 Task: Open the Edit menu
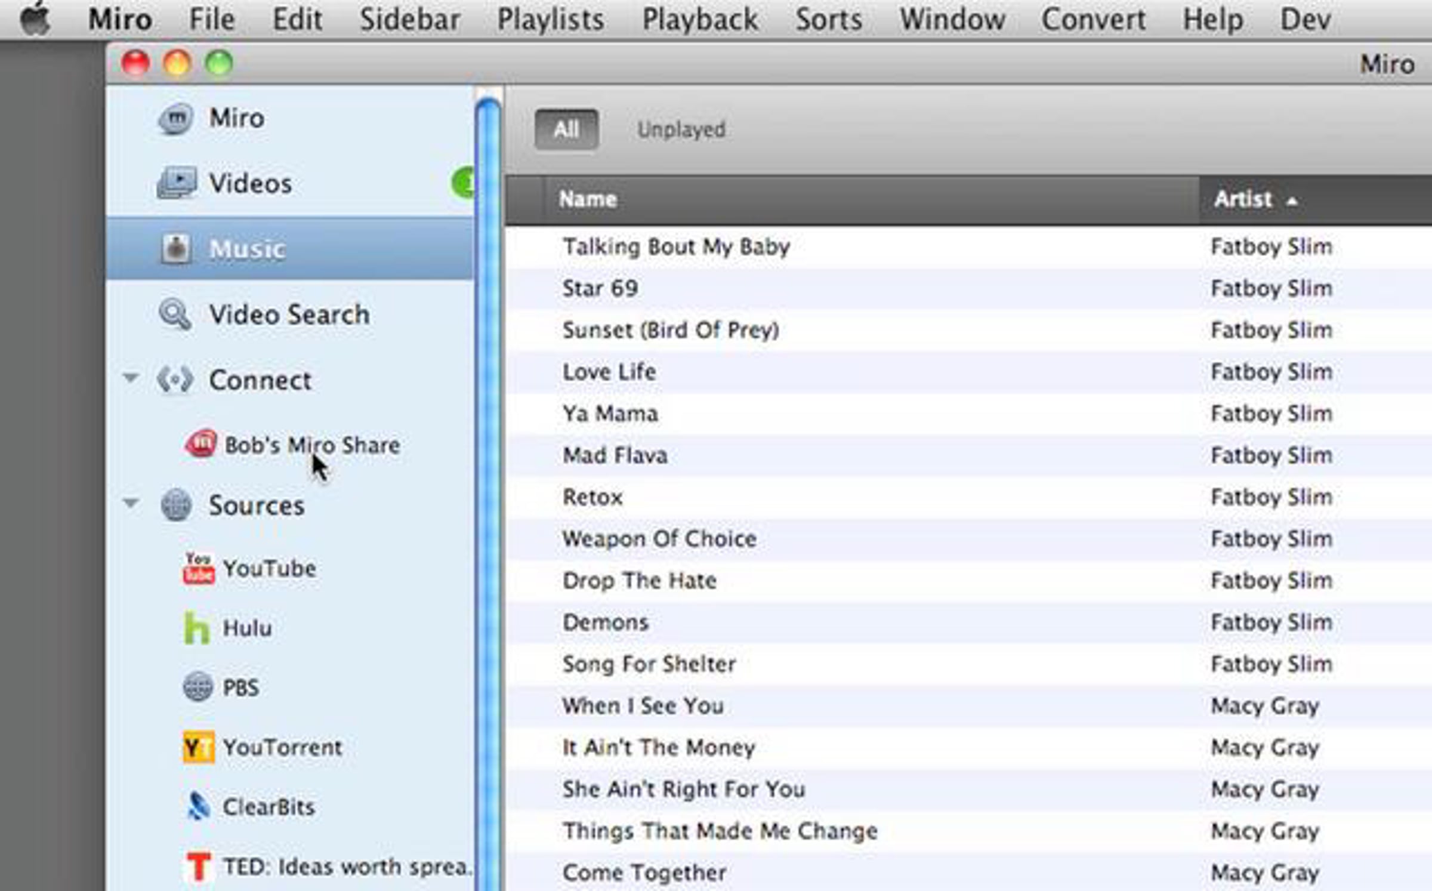[298, 19]
